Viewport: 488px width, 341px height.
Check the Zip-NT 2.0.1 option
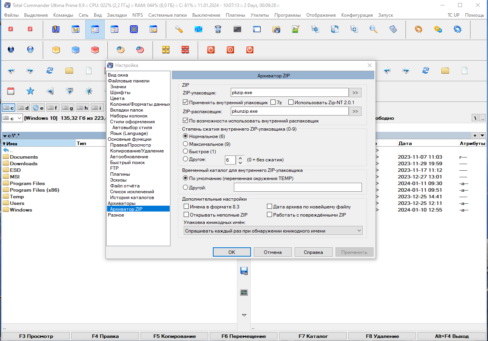click(291, 102)
